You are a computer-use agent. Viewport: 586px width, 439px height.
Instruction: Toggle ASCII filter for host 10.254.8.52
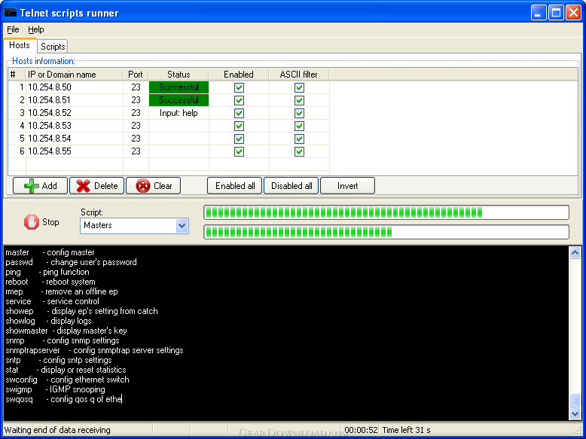coord(299,113)
